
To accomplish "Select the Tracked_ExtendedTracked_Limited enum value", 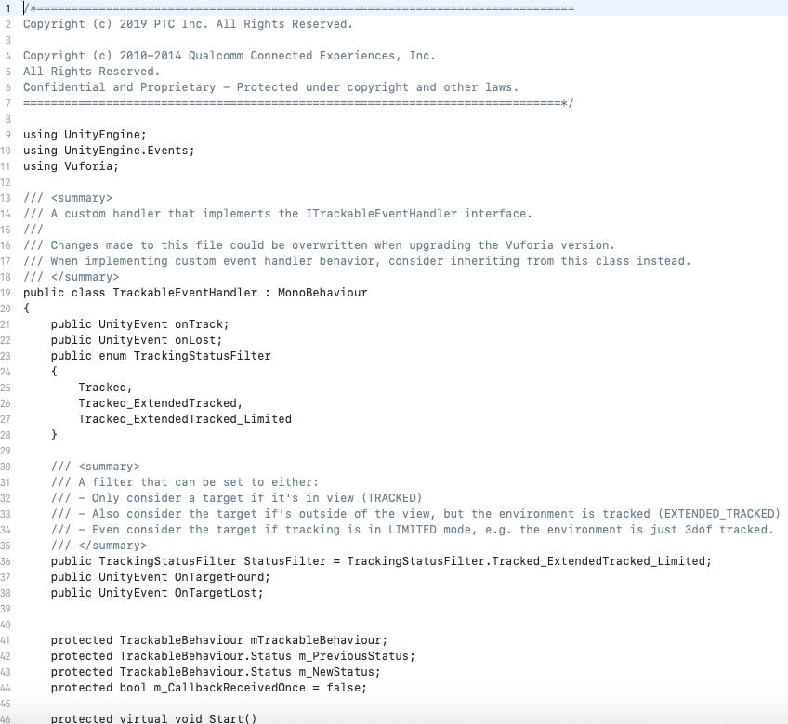I will point(185,419).
